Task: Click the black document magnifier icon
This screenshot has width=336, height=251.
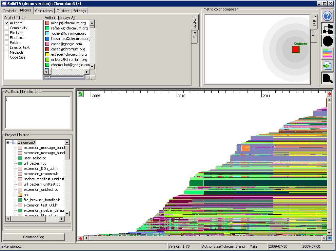Action: (327, 78)
